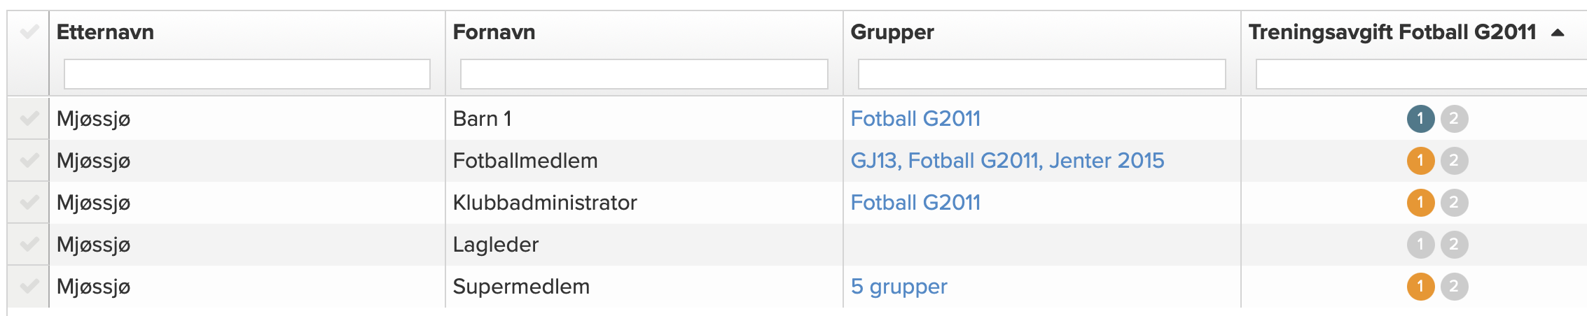This screenshot has width=1587, height=316.
Task: Click grey badge 2 in Fotballmedlem row
Action: [1454, 161]
